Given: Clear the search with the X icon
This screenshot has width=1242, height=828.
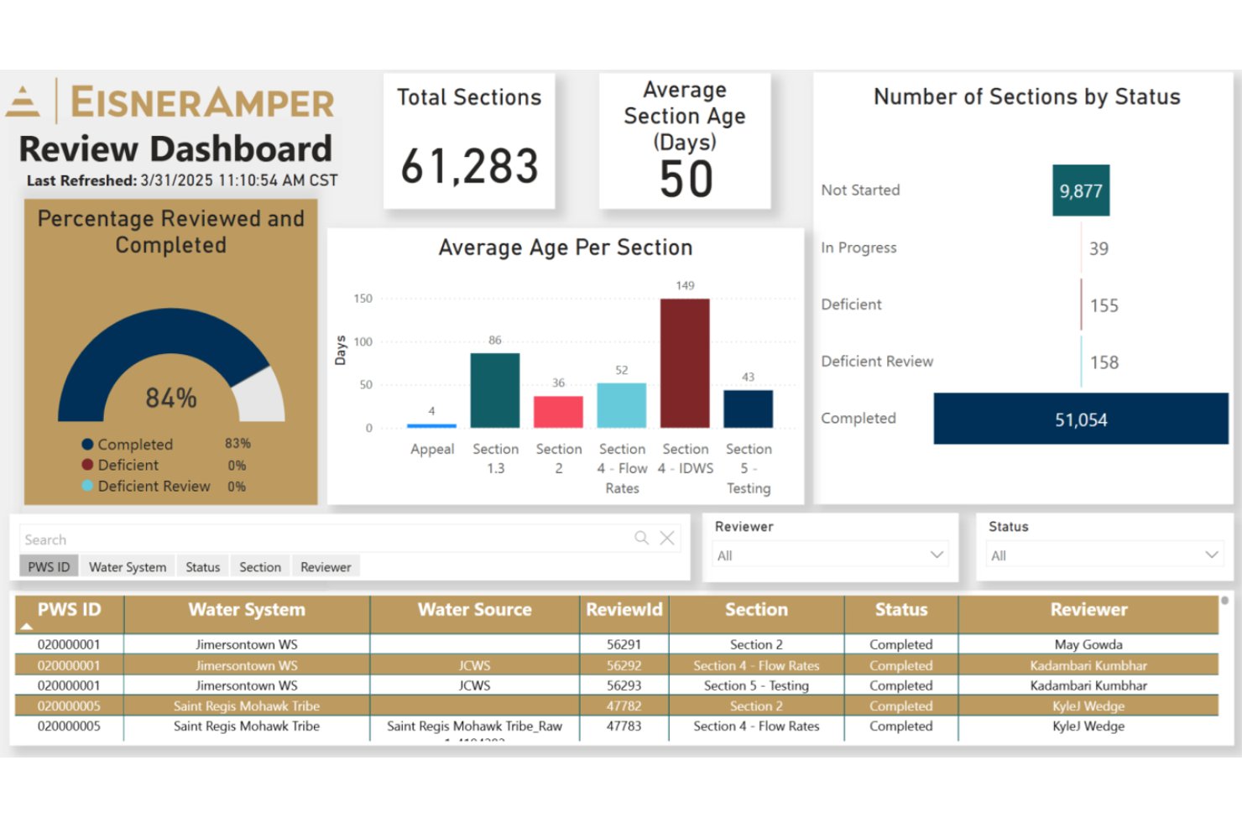Looking at the screenshot, I should (667, 538).
